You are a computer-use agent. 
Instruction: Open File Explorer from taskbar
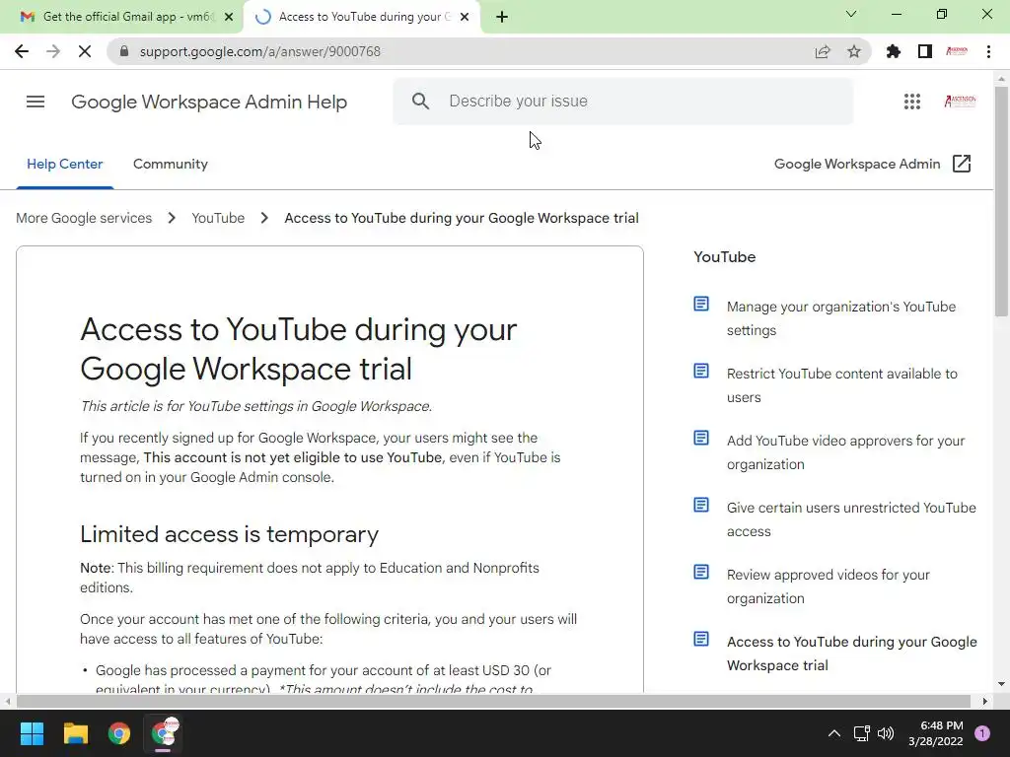75,733
